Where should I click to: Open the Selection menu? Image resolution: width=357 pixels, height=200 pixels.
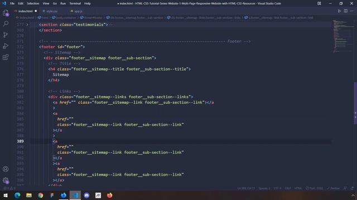(33, 3)
